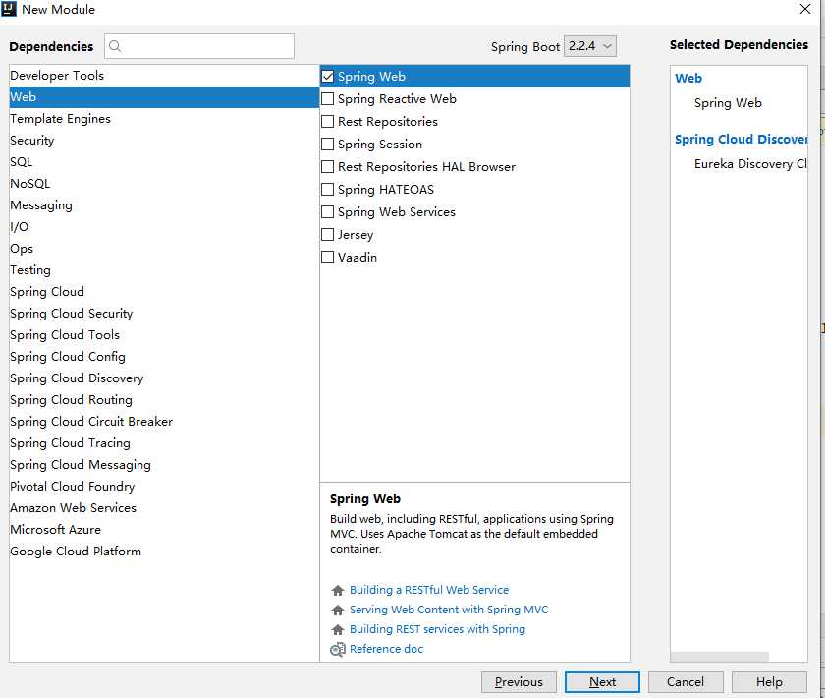Tick the Rest Repositories checkbox
825x698 pixels.
point(327,122)
